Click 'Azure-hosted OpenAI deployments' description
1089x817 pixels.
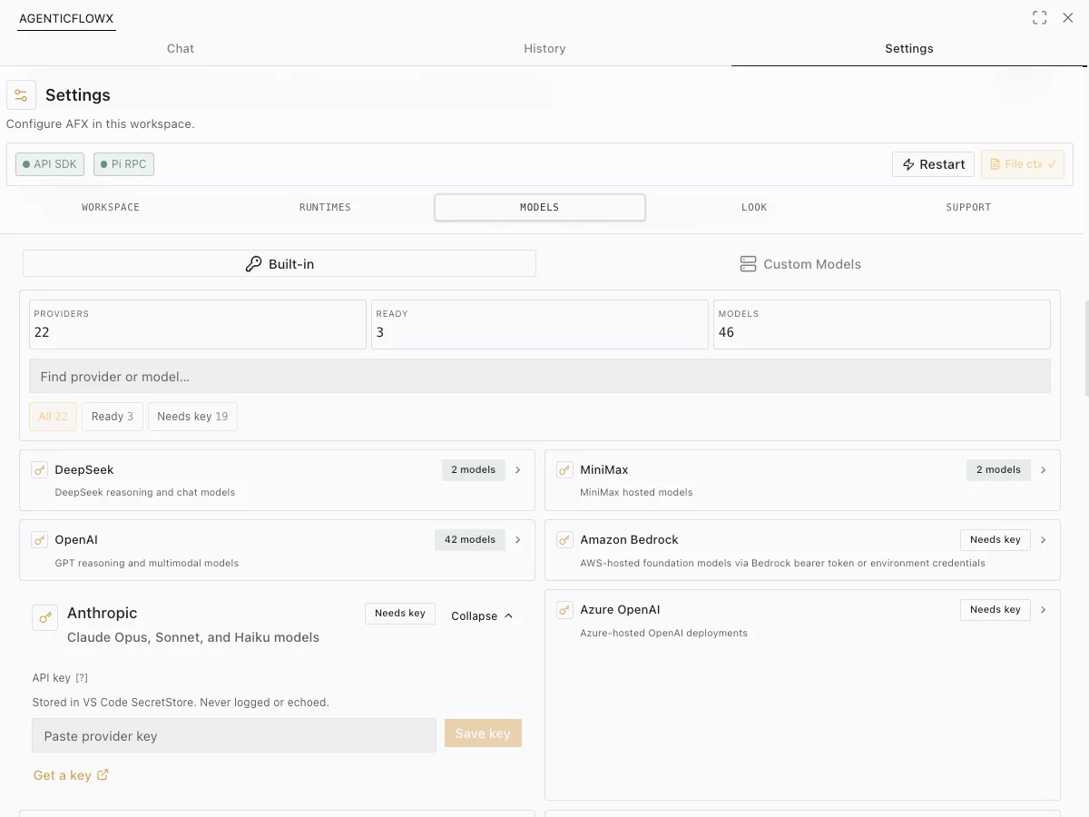[x=664, y=634]
